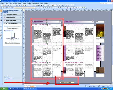The width and height of the screenshot is (113, 90).
Task: Open the zoom percentage dropdown
Action: 56,5
